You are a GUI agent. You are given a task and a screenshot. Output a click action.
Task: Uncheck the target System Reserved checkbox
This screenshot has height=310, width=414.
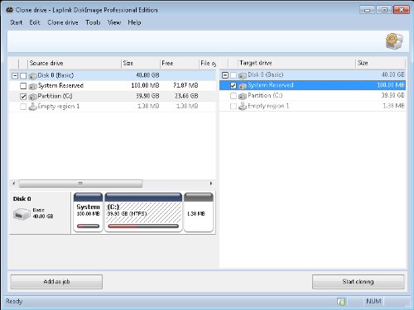click(x=233, y=86)
